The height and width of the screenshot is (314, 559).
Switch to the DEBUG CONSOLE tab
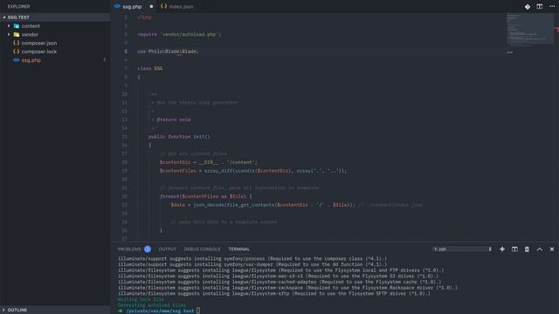(202, 249)
